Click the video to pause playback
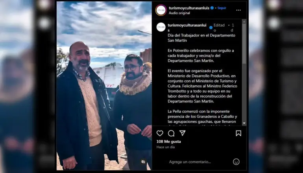This screenshot has width=303, height=173. (104, 86)
